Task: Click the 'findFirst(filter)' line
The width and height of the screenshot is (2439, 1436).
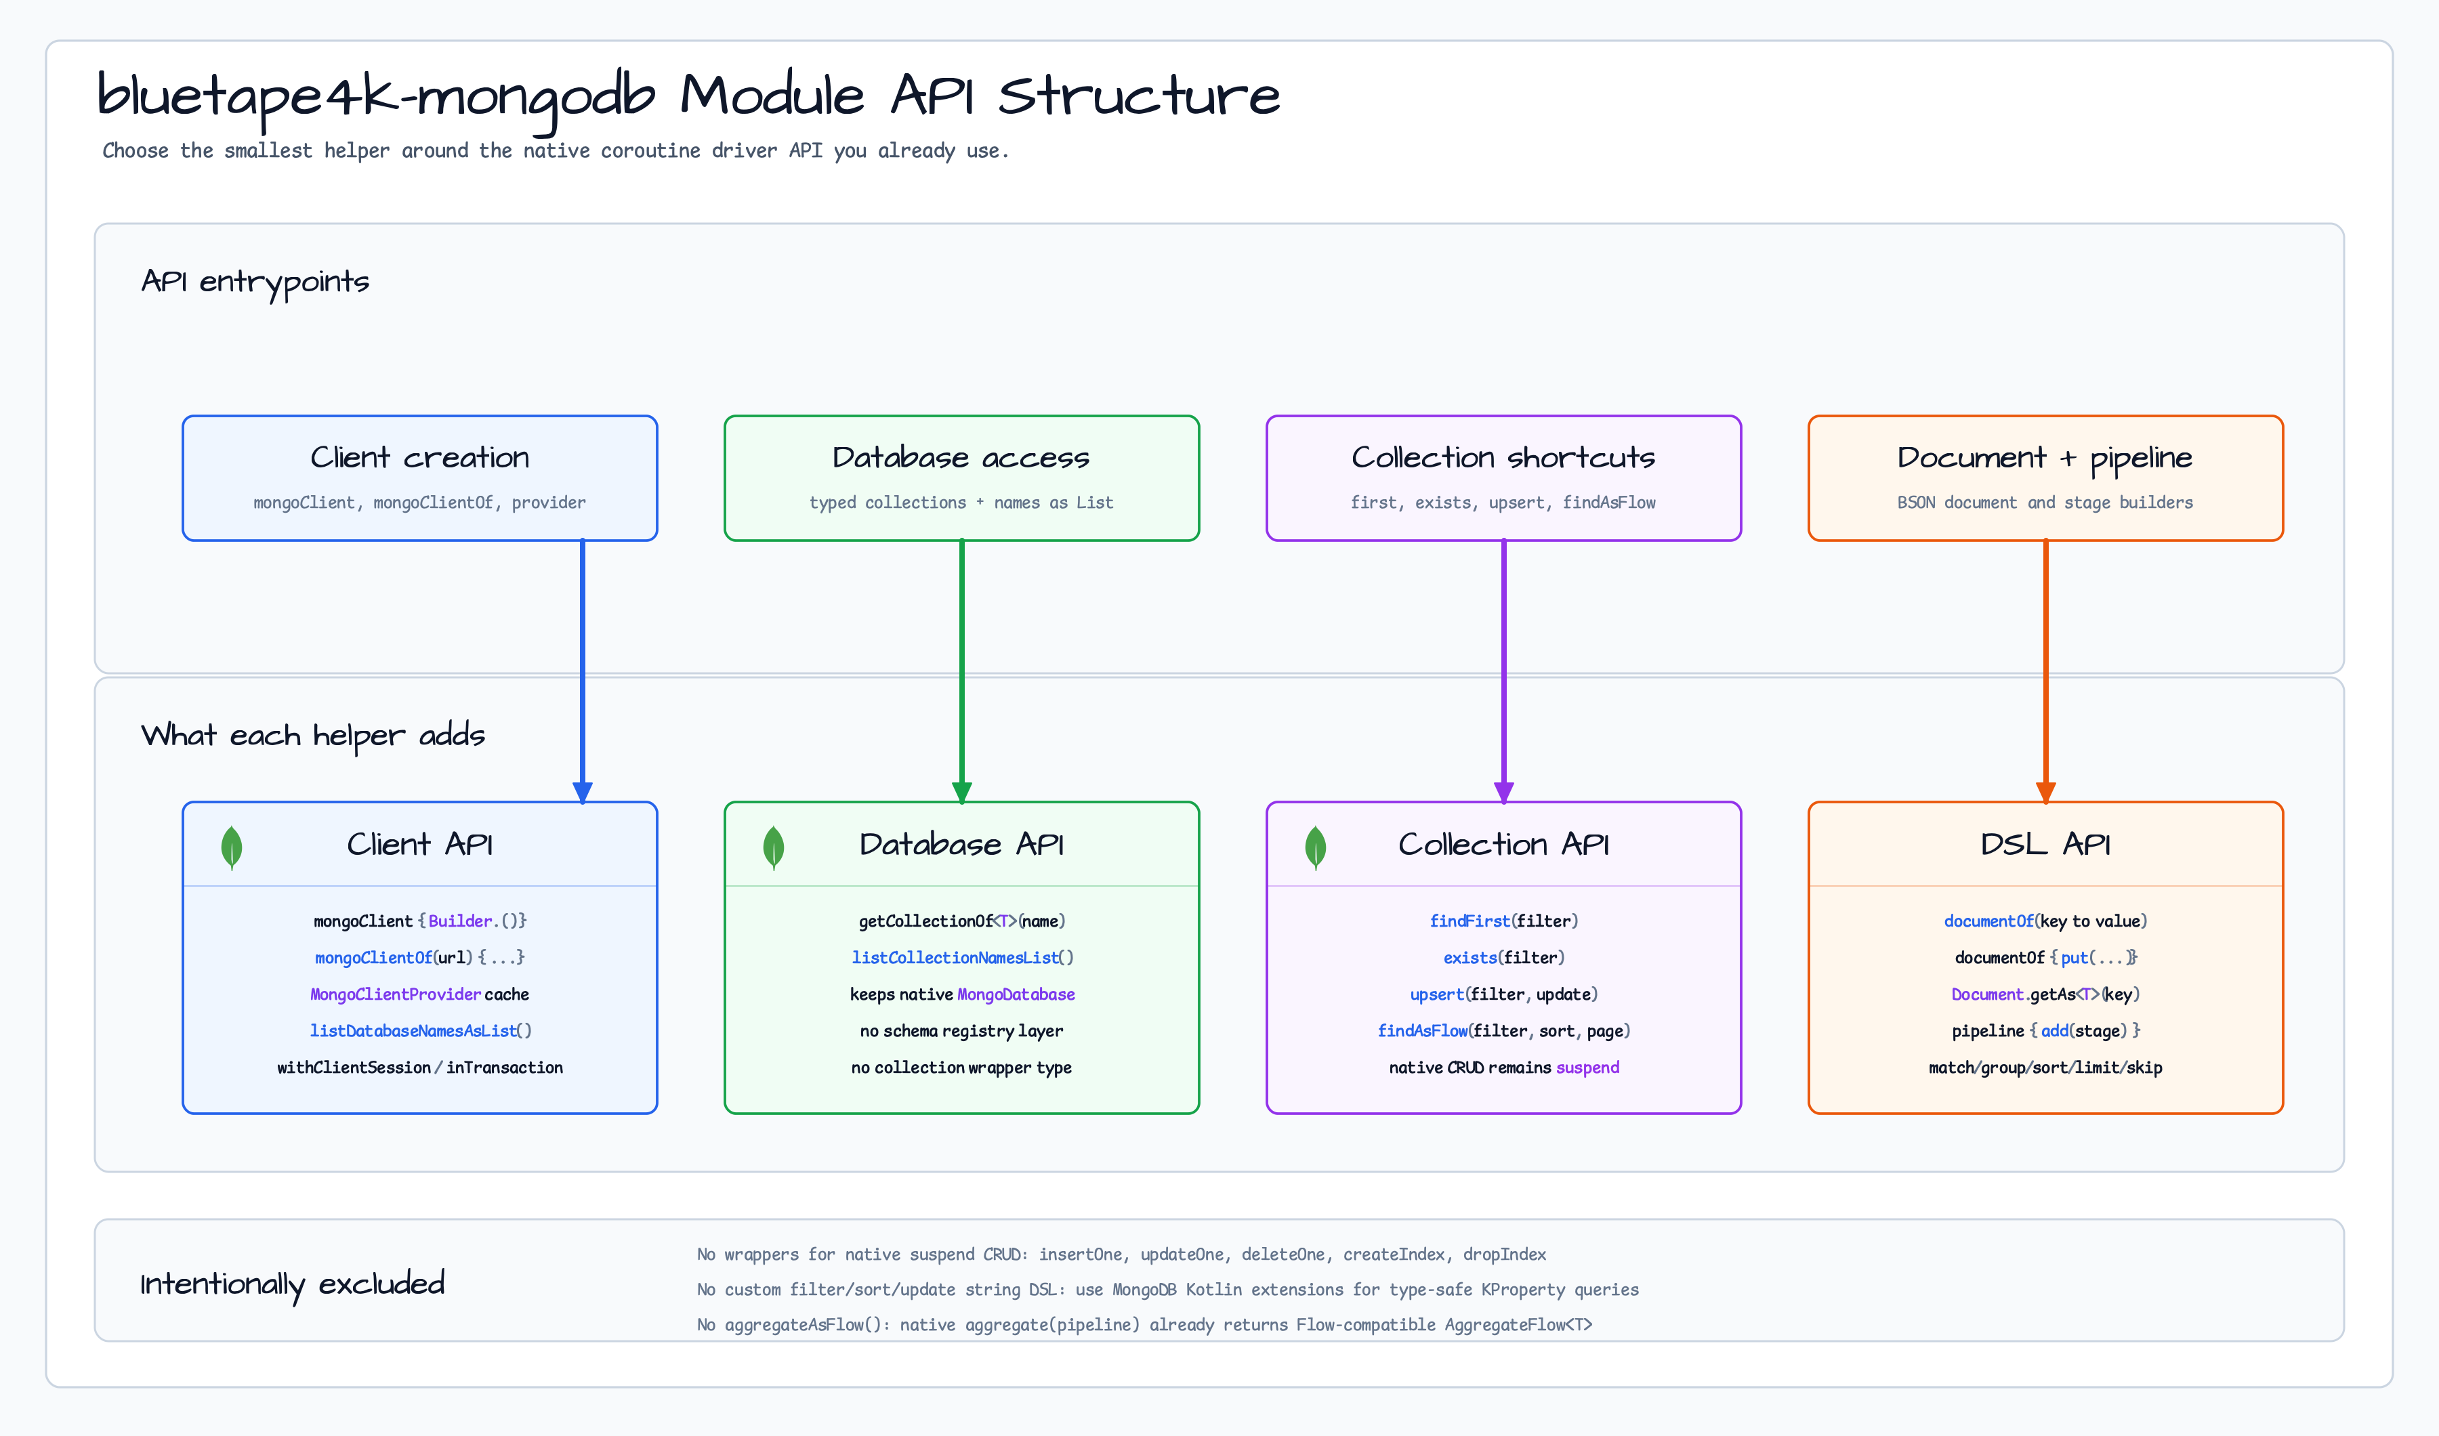Action: (1504, 921)
